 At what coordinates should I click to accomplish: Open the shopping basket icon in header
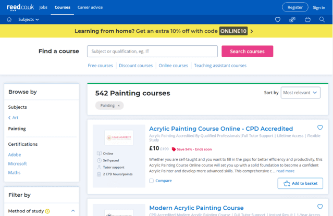click(x=307, y=19)
